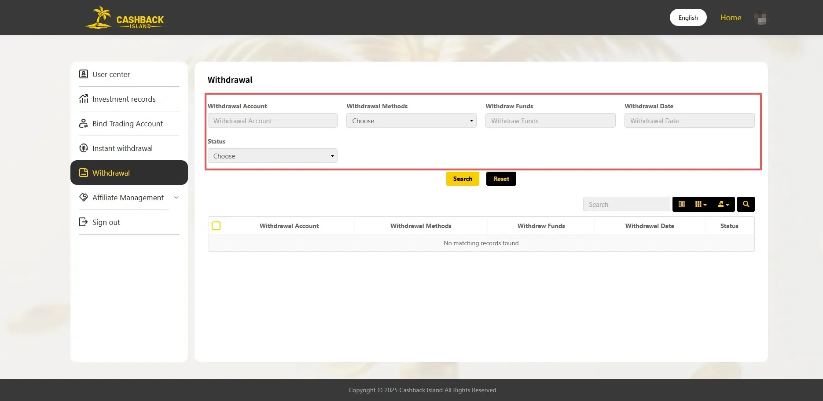Viewport: 823px width, 401px height.
Task: Click the magnifier icon beside the export button
Action: tap(746, 204)
